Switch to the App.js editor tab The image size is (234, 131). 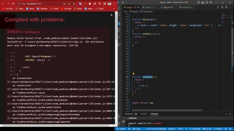(x=131, y=7)
